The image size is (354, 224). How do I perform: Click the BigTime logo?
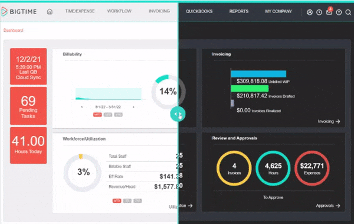pos(19,11)
